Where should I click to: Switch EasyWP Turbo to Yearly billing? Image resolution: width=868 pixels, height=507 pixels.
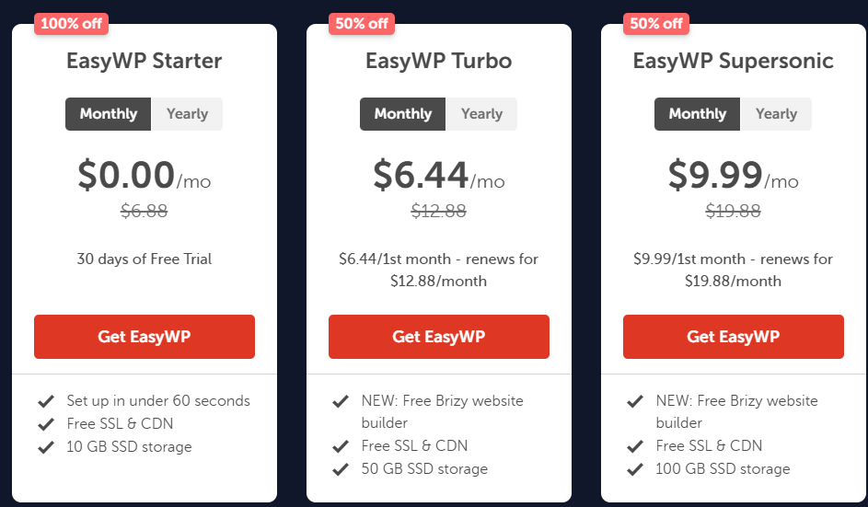(x=481, y=114)
